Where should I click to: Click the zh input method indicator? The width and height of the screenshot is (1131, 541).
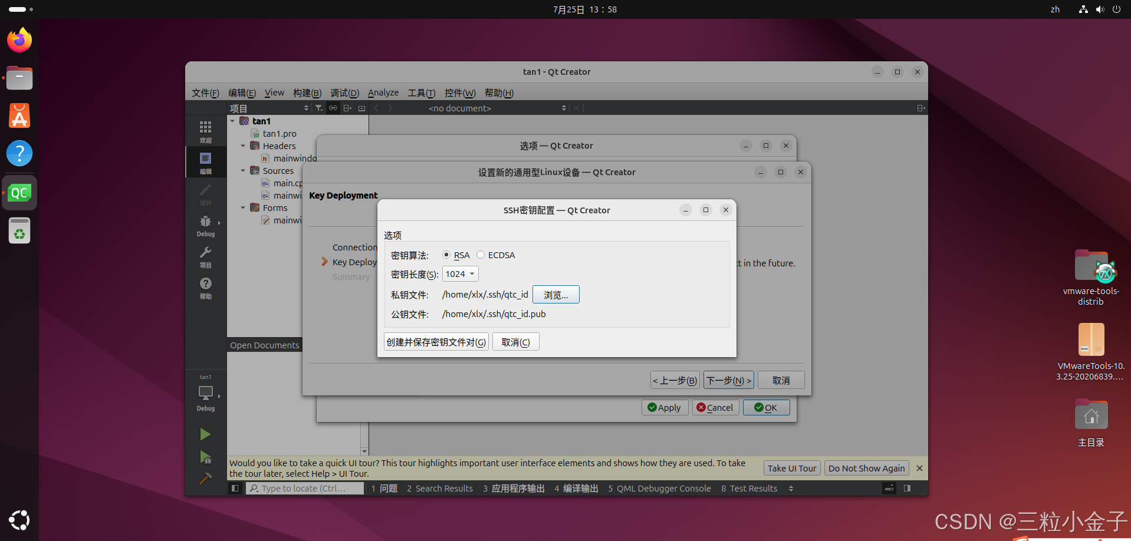coord(1055,9)
